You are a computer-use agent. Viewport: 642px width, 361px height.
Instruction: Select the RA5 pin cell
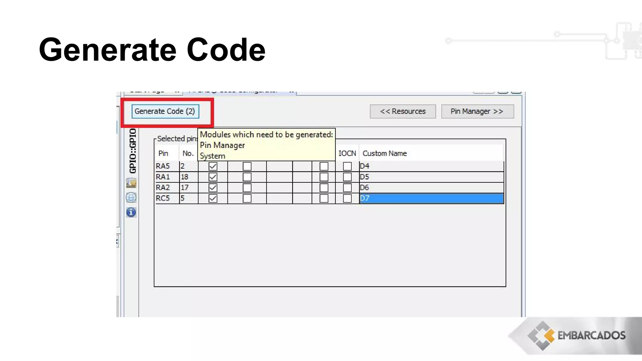(167, 166)
